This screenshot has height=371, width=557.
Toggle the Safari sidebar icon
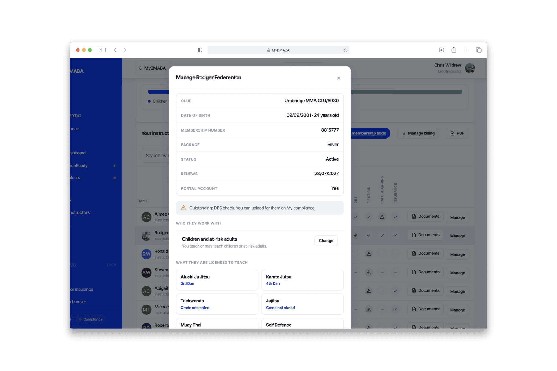tap(102, 50)
